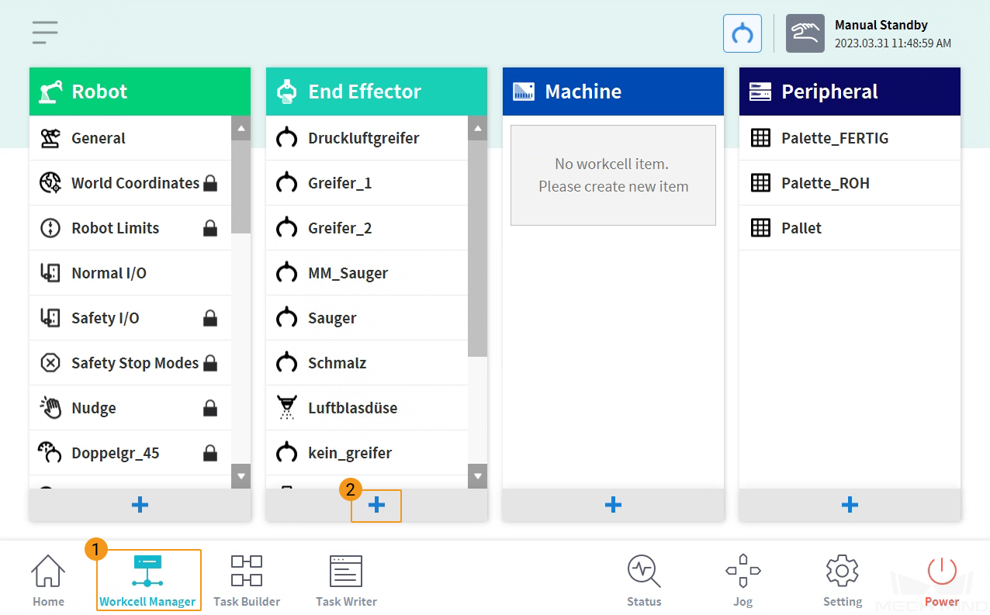Open Status view
The height and width of the screenshot is (615, 990).
(644, 580)
